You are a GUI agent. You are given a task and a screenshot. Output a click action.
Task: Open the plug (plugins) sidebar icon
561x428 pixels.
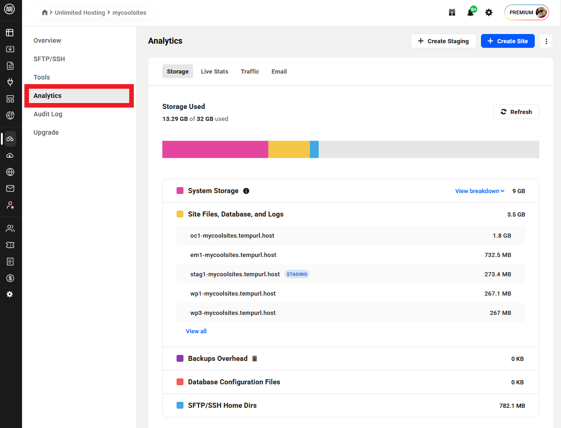point(10,82)
